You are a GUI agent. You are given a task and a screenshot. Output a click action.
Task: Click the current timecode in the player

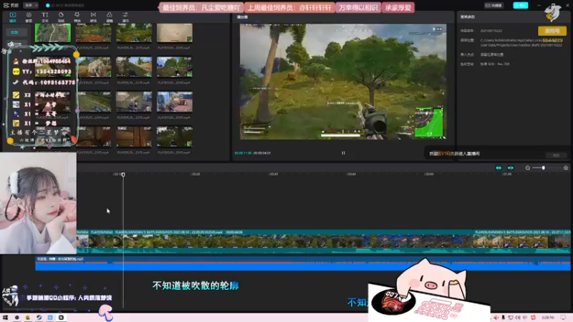[x=243, y=153]
